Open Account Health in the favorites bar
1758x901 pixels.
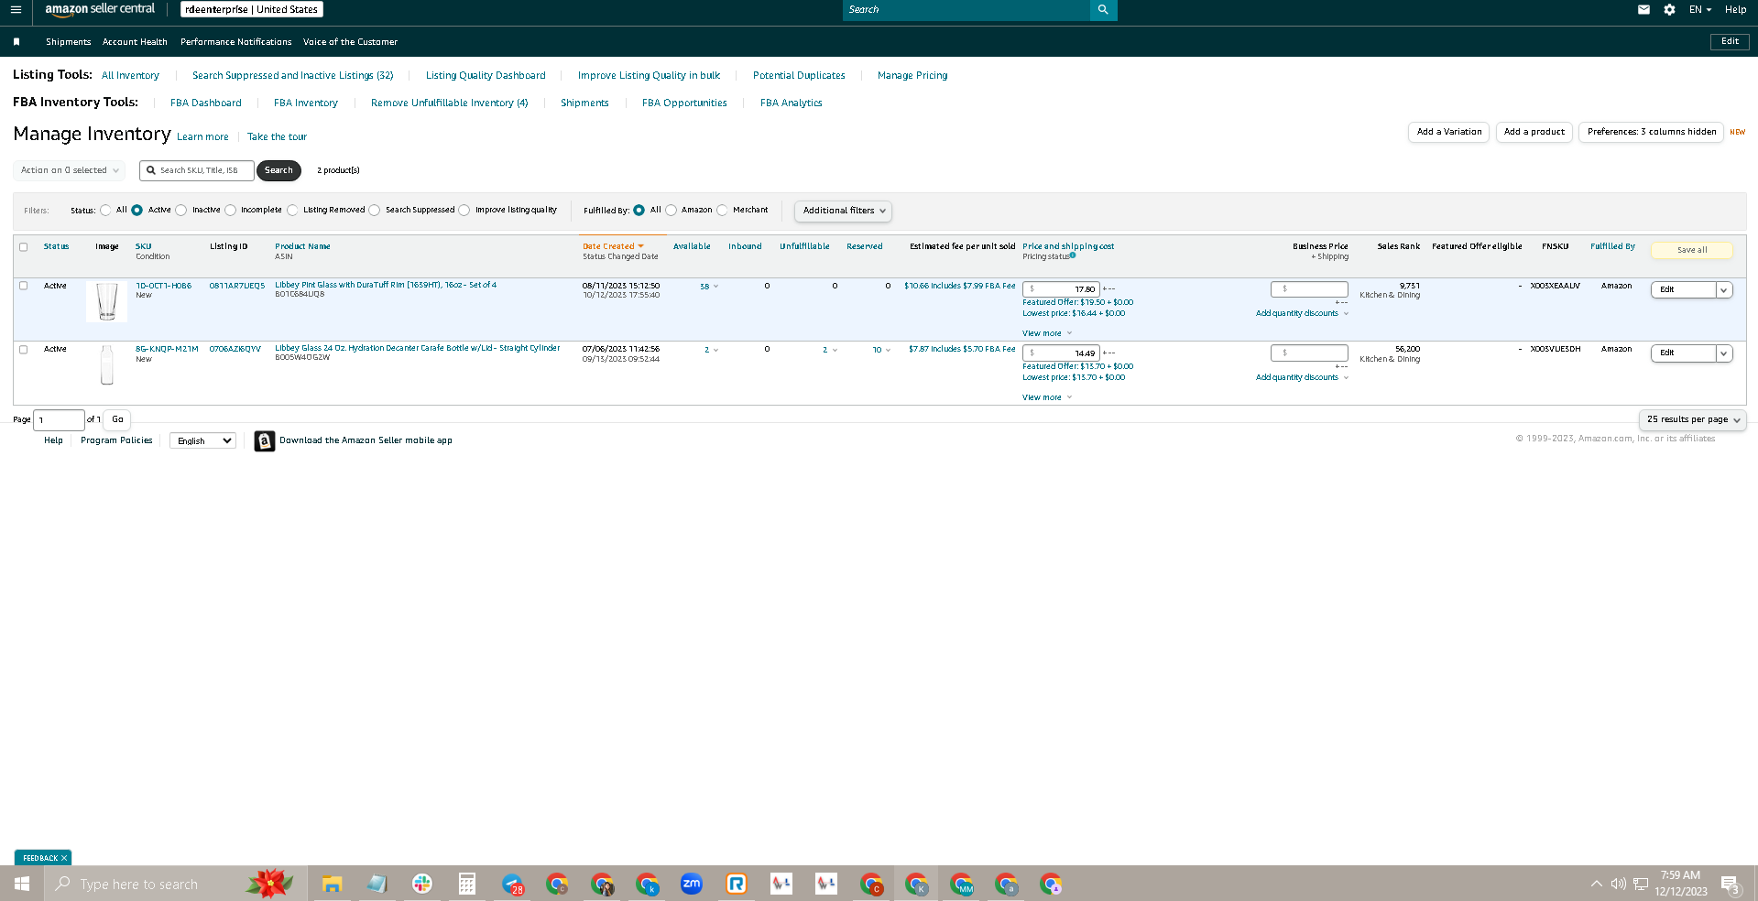135,42
